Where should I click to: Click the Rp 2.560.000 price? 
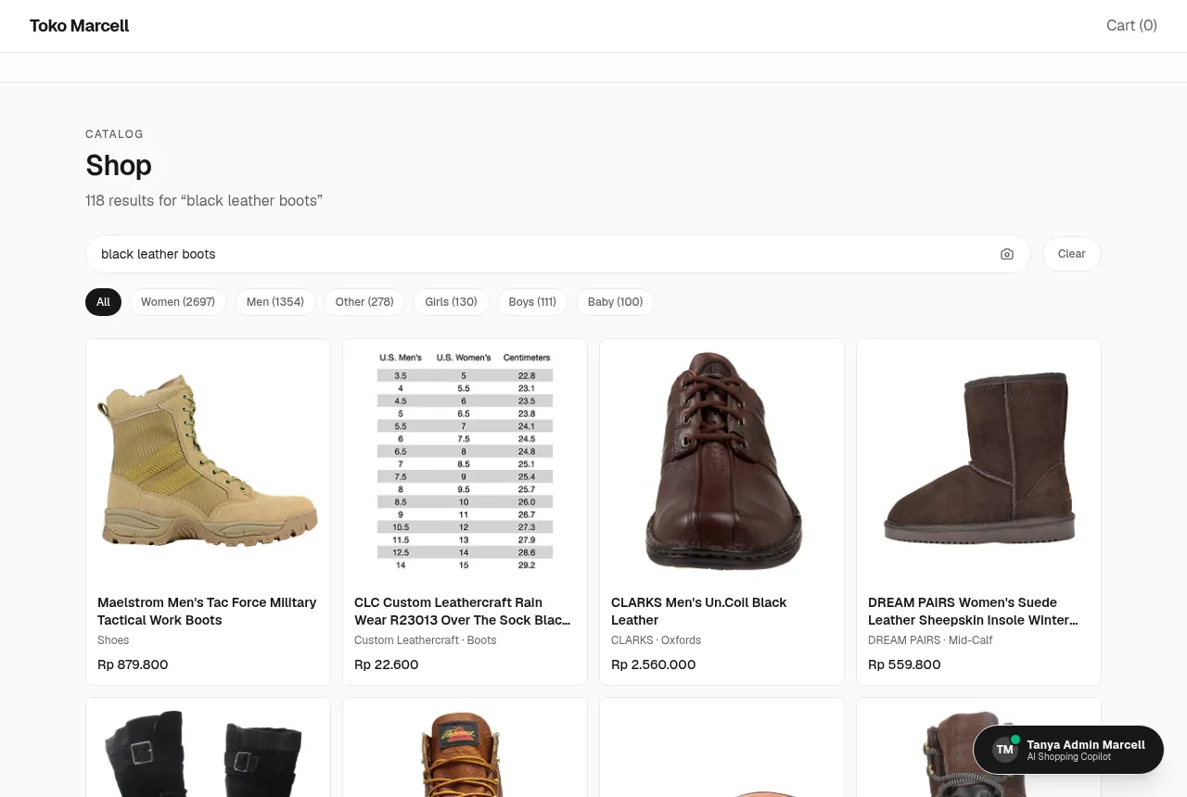[x=654, y=664]
